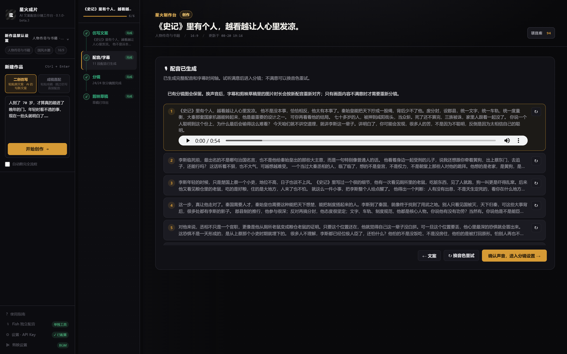Select the 二创仿写 creation mode
The width and height of the screenshot is (567, 354).
tap(21, 84)
